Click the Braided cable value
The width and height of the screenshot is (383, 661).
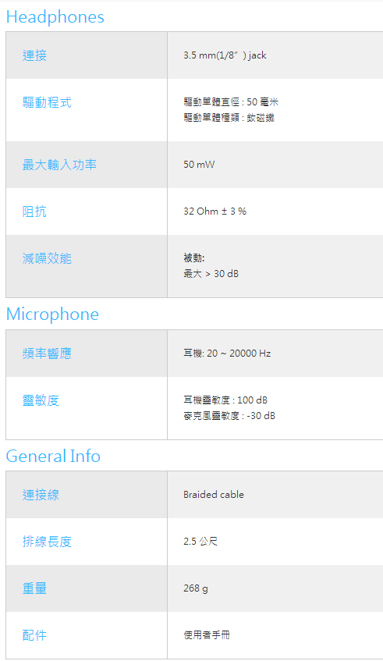click(x=214, y=495)
